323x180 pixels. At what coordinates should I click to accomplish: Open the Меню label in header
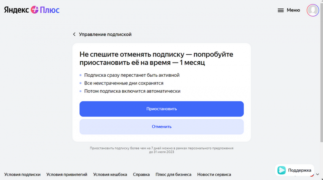coord(293,10)
